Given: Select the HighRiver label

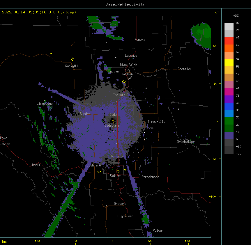Looking at the screenshot, I should pyautogui.click(x=125, y=216).
